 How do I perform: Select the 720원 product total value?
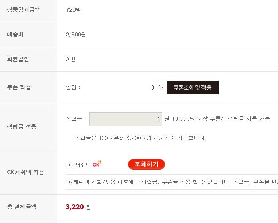[x=73, y=9]
